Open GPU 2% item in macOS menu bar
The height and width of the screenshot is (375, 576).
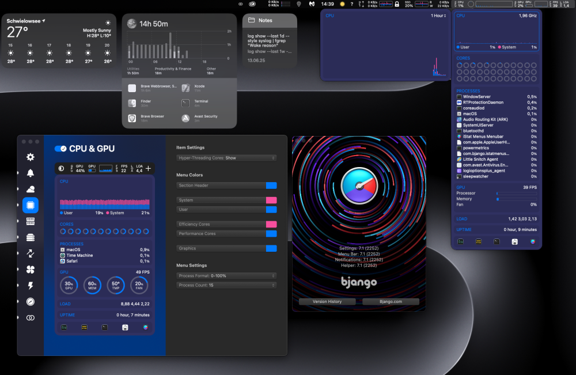[x=520, y=4]
